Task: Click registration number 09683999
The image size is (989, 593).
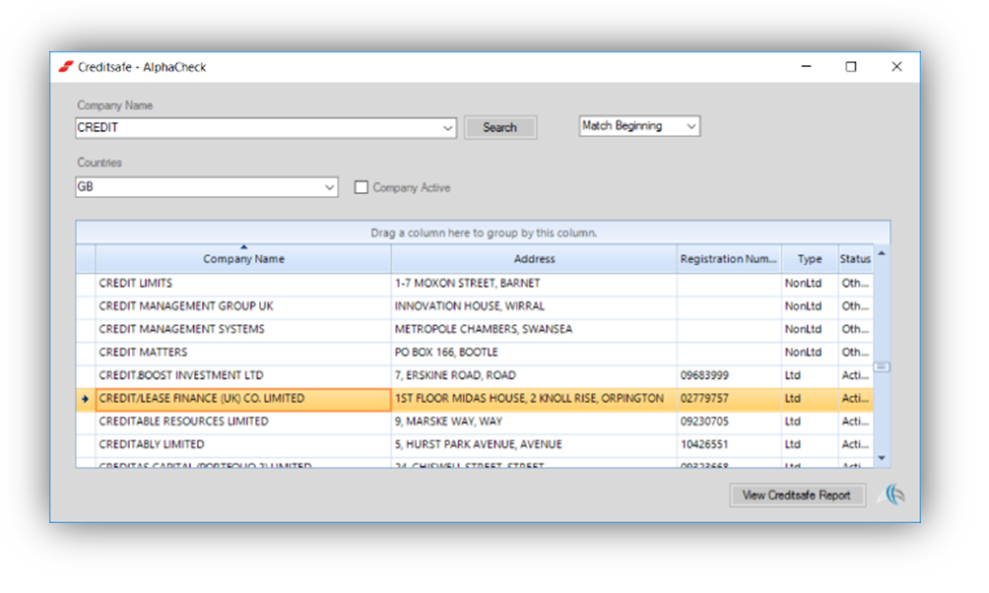Action: coord(704,375)
